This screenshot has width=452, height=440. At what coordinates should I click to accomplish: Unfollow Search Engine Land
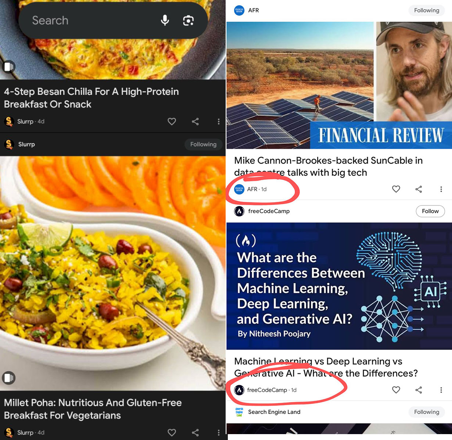[x=426, y=412]
